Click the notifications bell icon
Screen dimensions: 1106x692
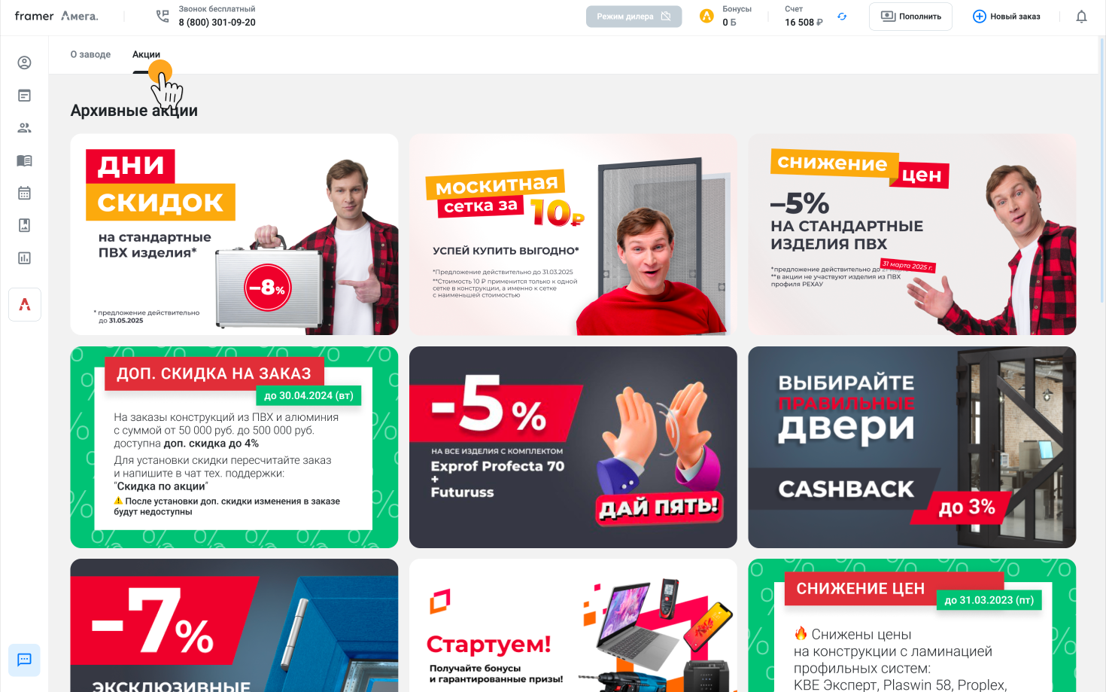(x=1081, y=17)
